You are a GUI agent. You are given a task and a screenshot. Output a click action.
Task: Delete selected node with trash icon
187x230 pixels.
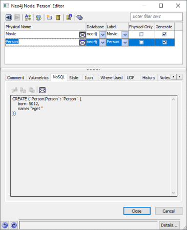tap(58, 17)
